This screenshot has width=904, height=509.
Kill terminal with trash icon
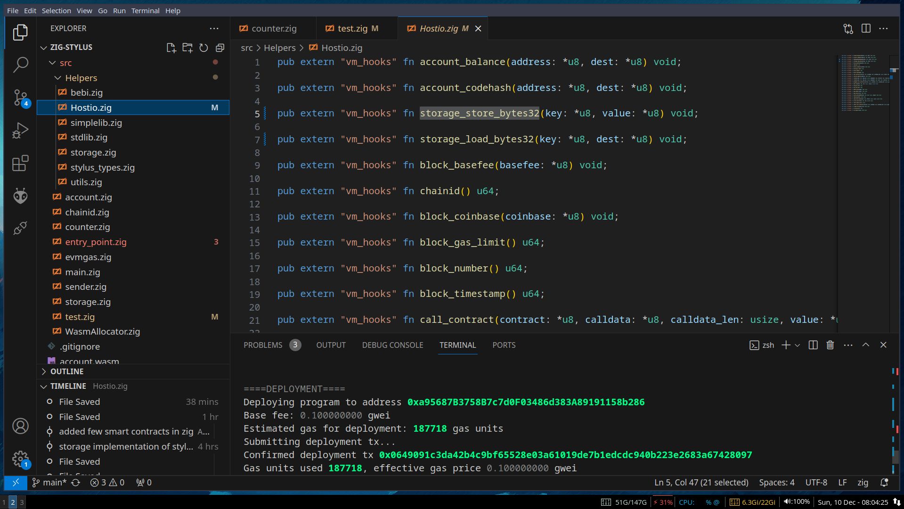point(830,345)
